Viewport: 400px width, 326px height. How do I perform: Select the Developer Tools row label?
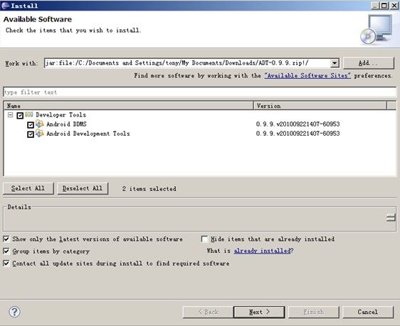(x=60, y=115)
